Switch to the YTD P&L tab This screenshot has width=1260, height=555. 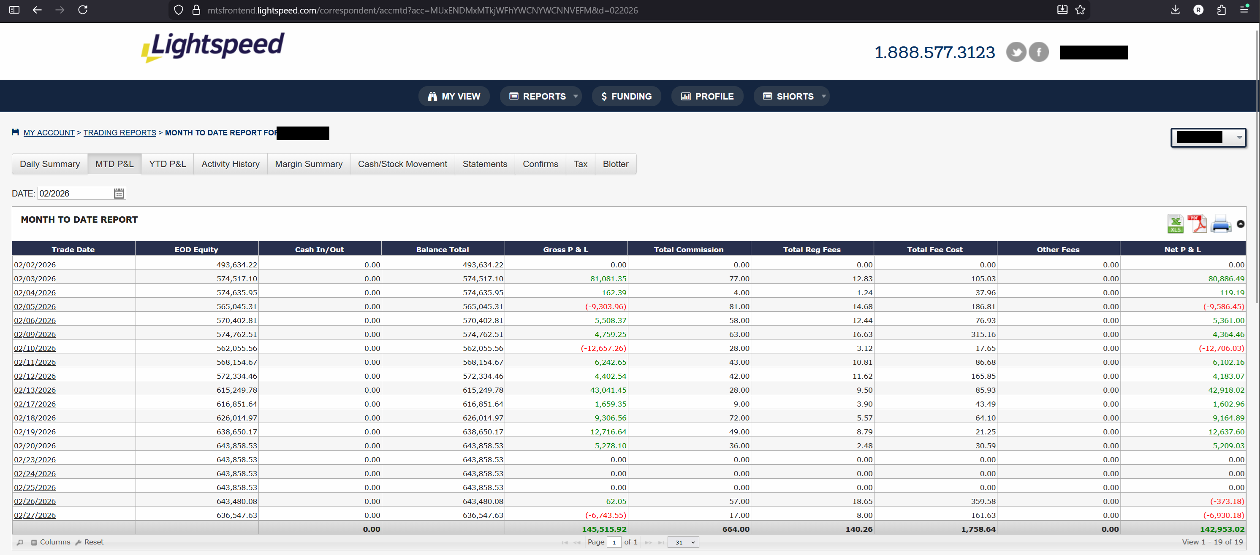click(167, 164)
